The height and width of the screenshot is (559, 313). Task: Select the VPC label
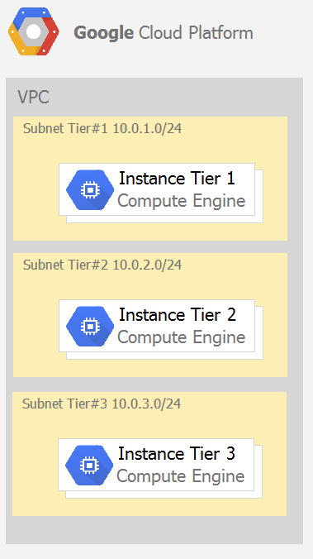[x=33, y=97]
